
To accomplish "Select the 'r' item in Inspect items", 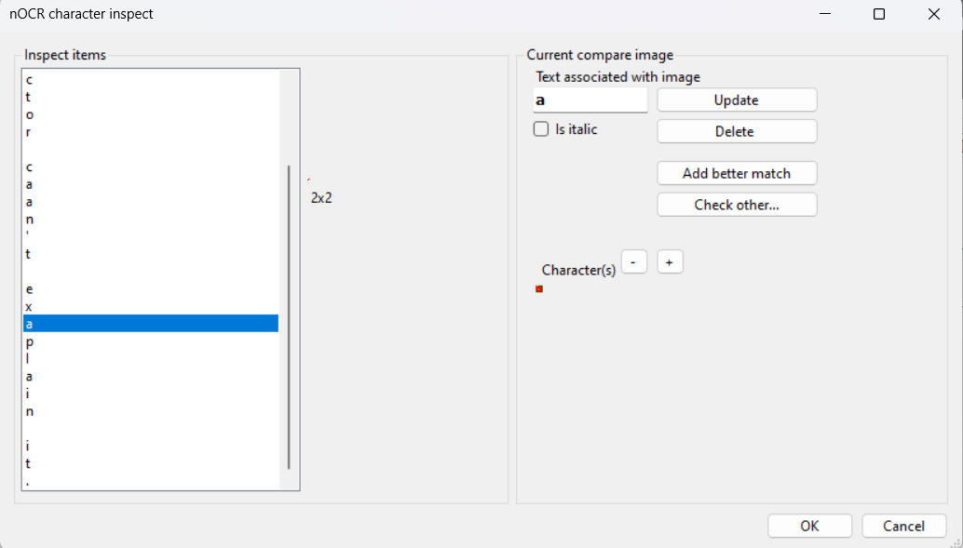I will point(151,132).
